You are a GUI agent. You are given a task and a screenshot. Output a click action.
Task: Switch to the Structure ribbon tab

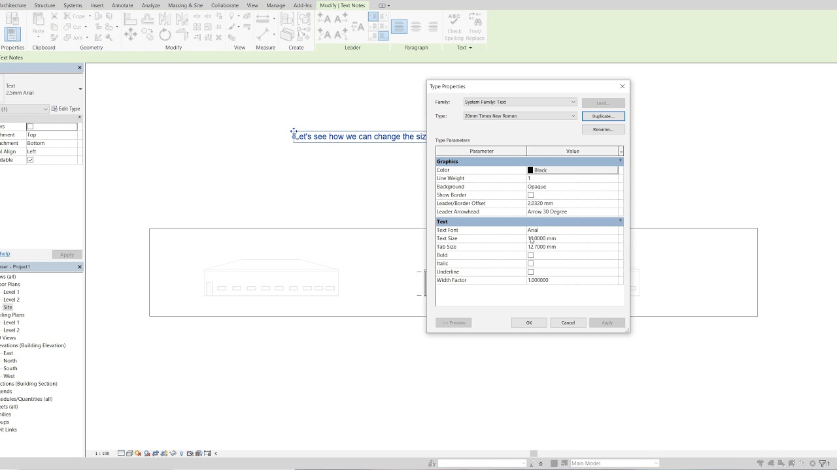[x=44, y=5]
